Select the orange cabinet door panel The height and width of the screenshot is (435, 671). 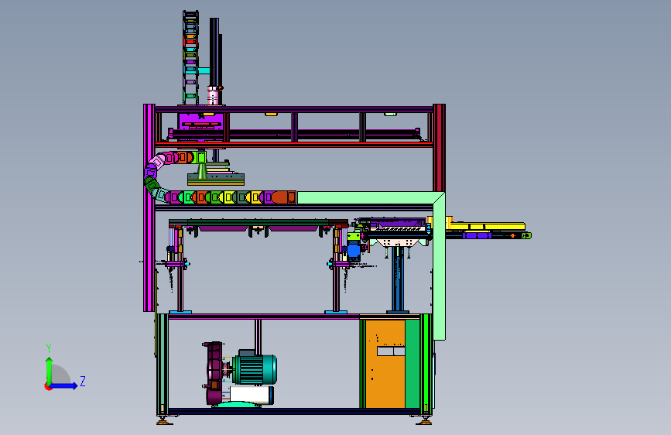click(x=385, y=364)
